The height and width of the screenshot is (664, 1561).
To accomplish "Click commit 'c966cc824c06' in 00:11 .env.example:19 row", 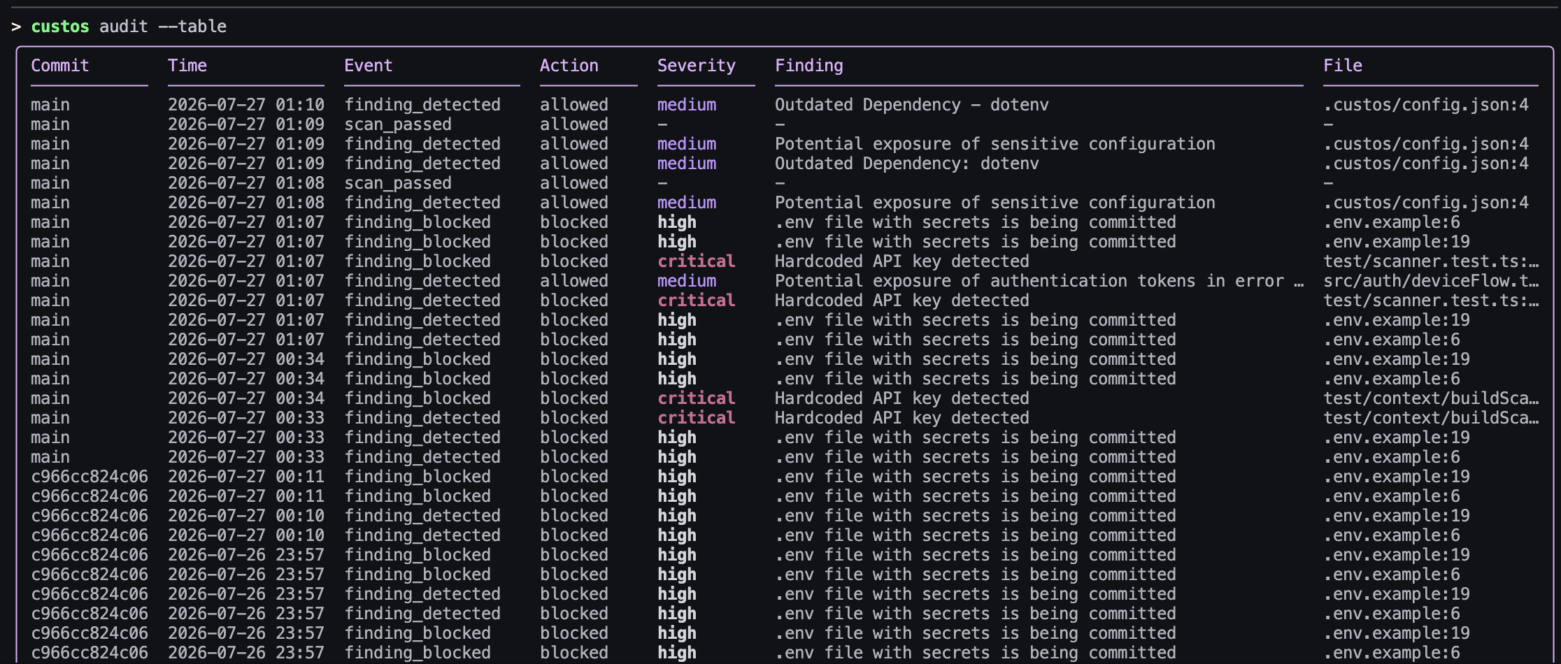I will pyautogui.click(x=90, y=477).
